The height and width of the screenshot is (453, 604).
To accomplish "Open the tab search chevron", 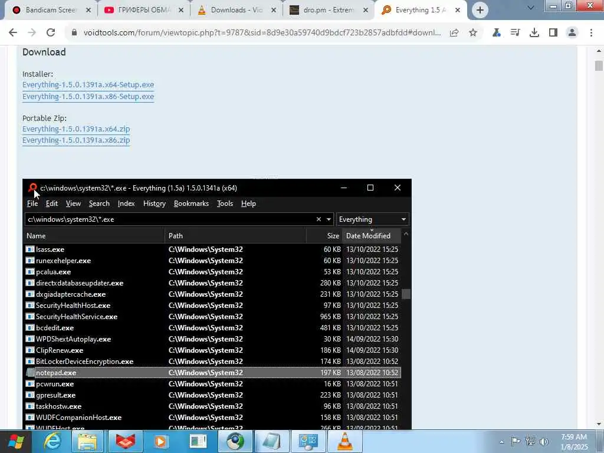I will click(x=530, y=7).
